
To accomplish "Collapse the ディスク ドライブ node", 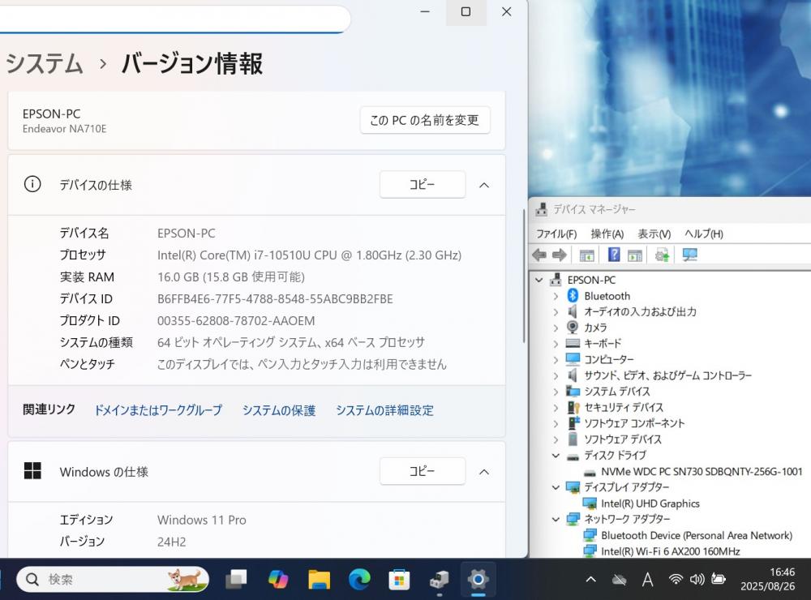I will [x=556, y=456].
